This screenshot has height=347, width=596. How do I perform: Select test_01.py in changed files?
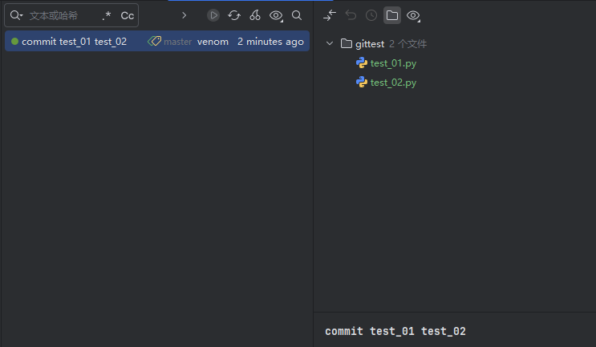click(393, 63)
